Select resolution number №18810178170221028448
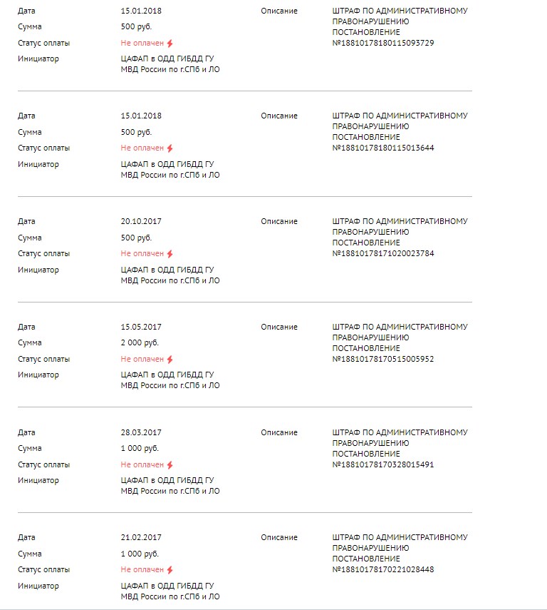547x610 pixels. pos(383,569)
